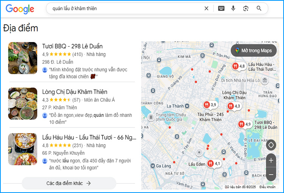Submit search with the magnifying glass icon
The image size is (284, 193).
pos(259,8)
